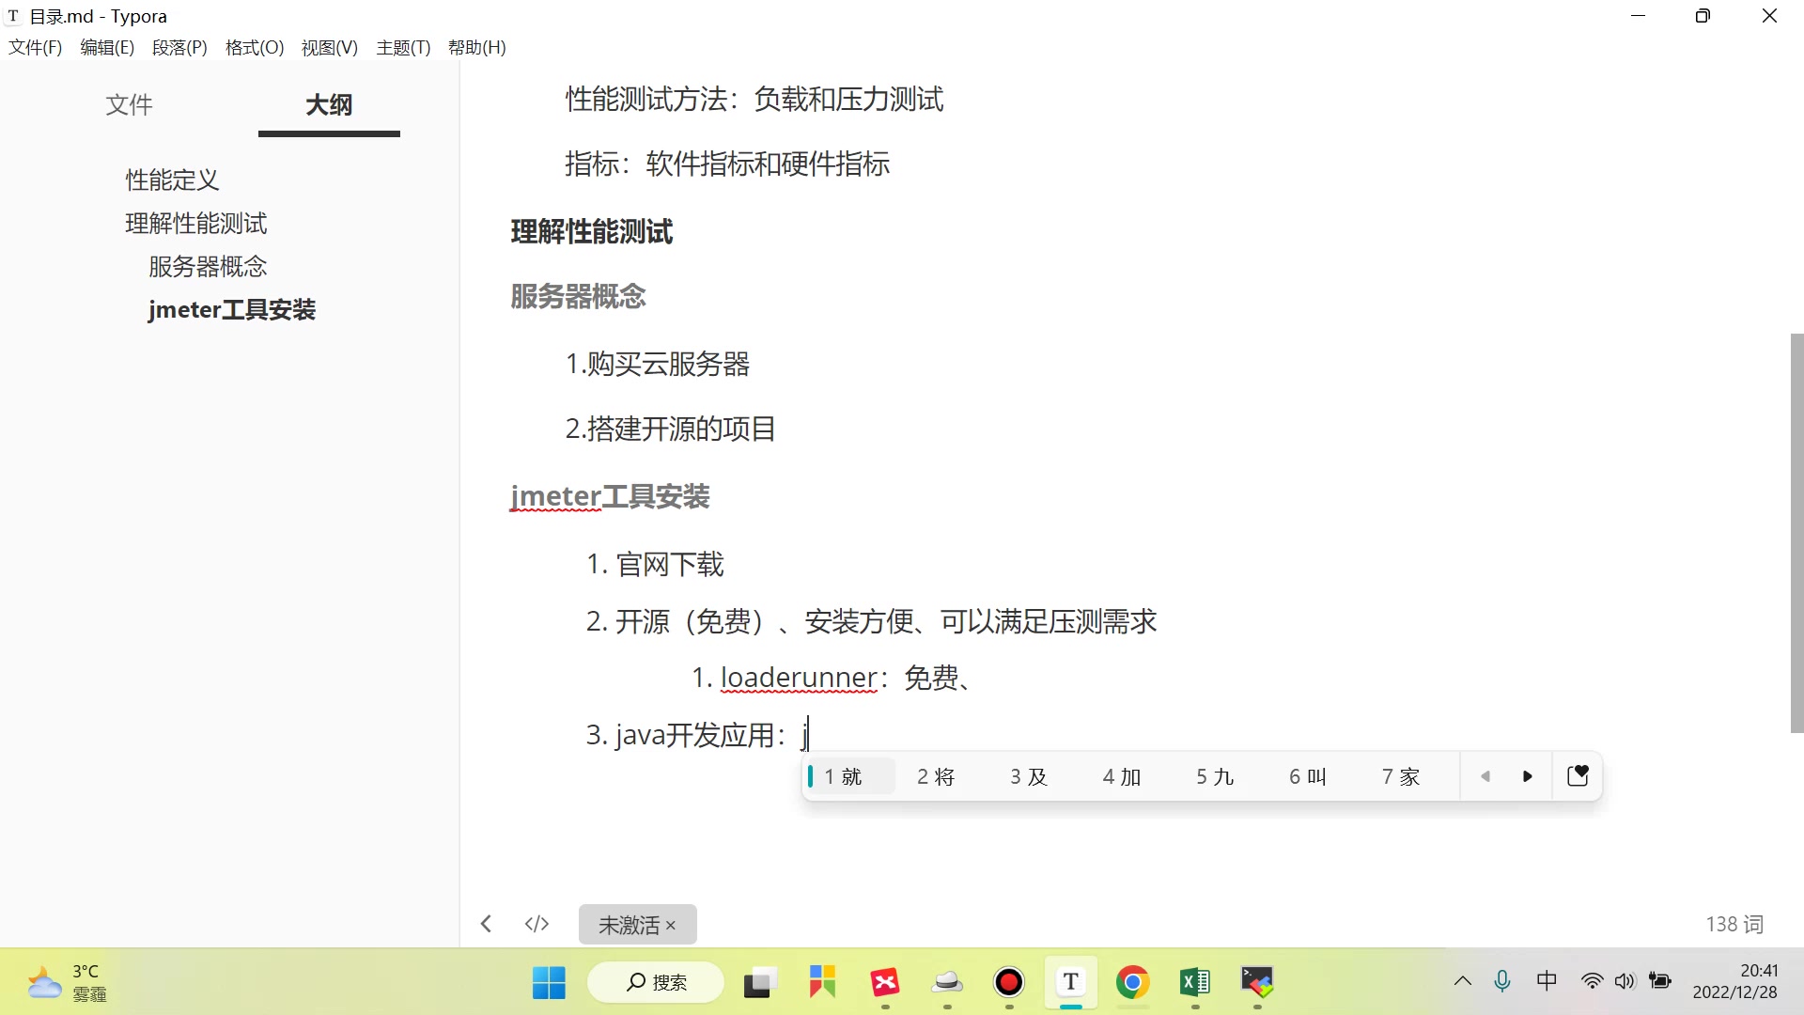Click the back arrow icon at bottom left
This screenshot has width=1804, height=1015.
pyautogui.click(x=486, y=923)
